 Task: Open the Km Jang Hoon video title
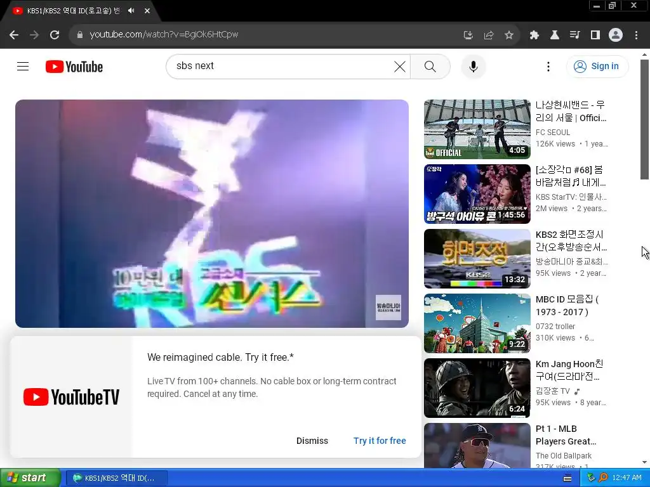click(x=569, y=370)
